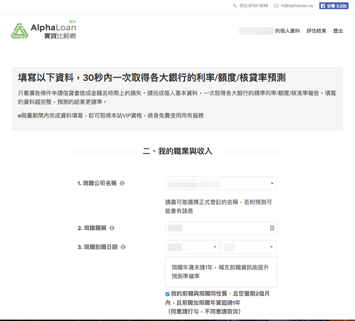Click info icon next to 現職職稱
Viewport: 355px width, 321px height.
(112, 228)
